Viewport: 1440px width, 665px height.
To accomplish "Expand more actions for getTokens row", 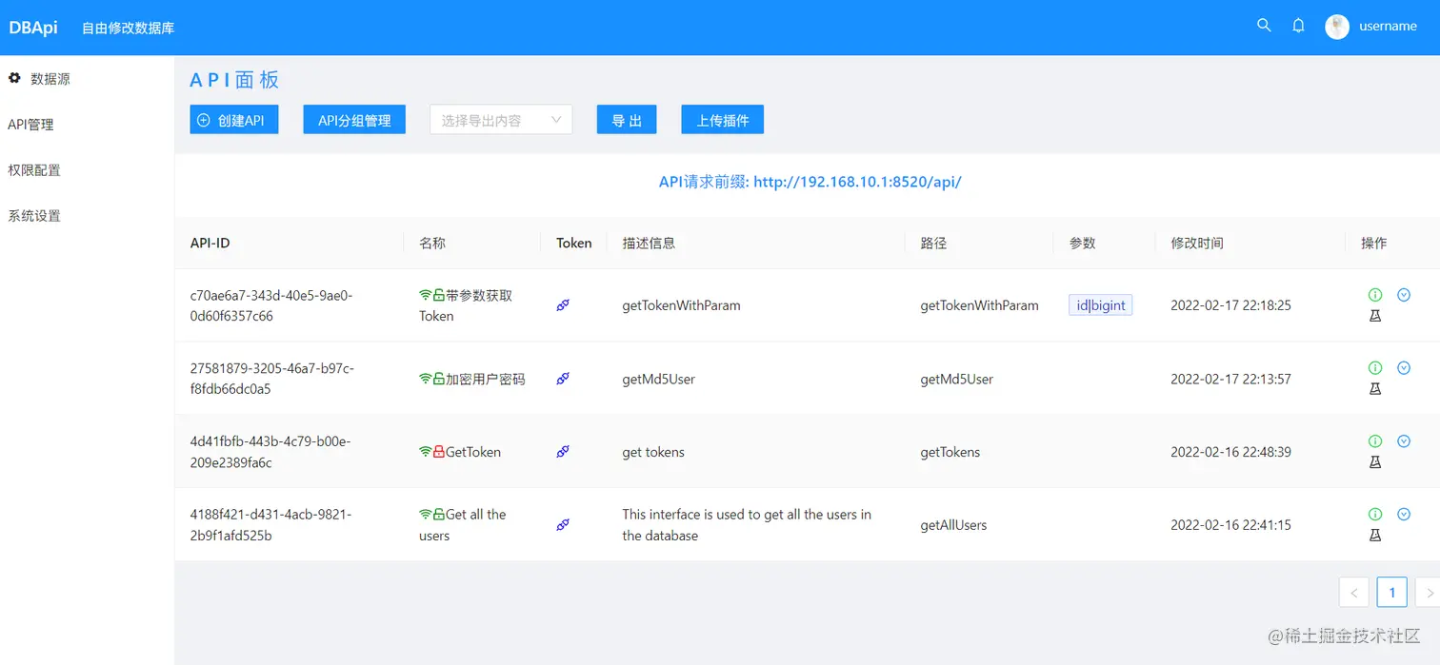I will click(x=1404, y=441).
